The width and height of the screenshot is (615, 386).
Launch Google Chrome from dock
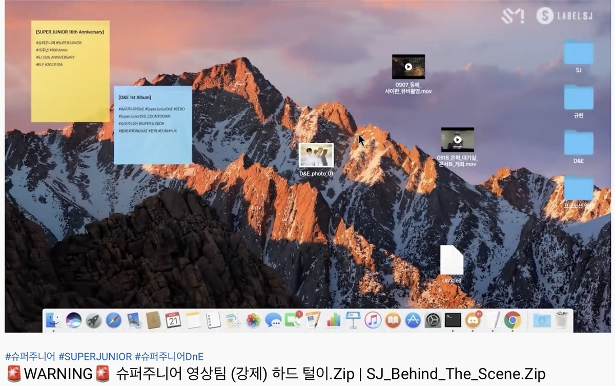point(512,320)
